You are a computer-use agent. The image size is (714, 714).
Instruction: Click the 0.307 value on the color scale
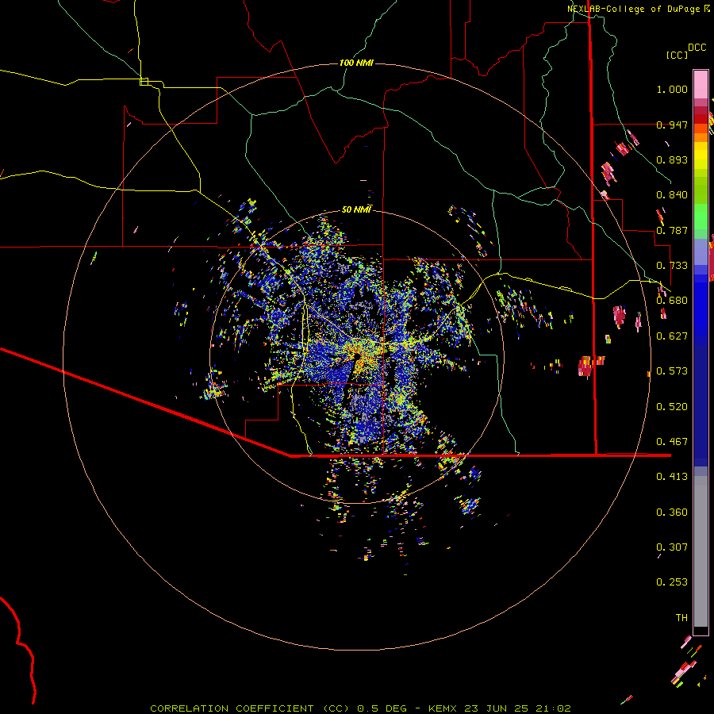coord(672,547)
